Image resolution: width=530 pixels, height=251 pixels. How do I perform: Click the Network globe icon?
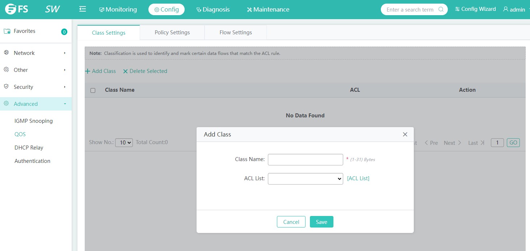pos(6,53)
